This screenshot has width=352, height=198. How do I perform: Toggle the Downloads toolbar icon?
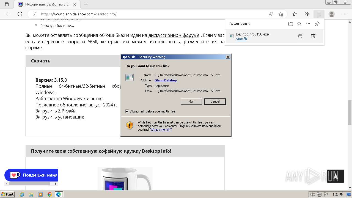(319, 14)
